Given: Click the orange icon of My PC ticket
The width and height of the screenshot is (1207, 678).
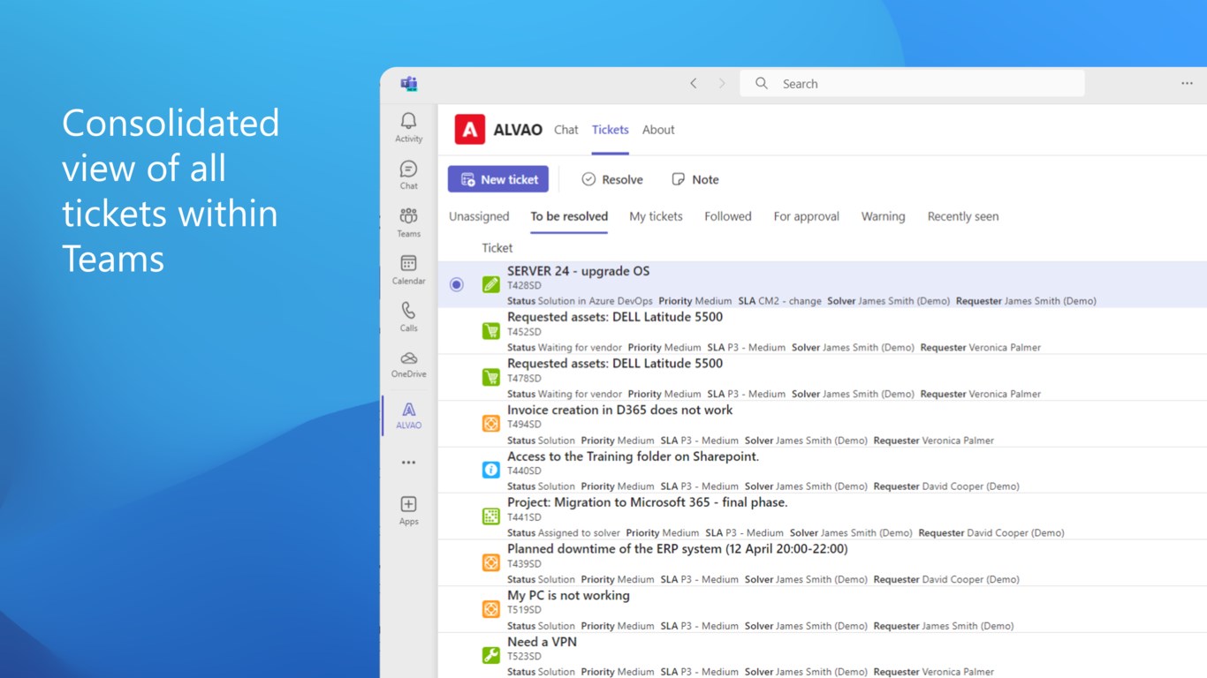Looking at the screenshot, I should (x=490, y=609).
